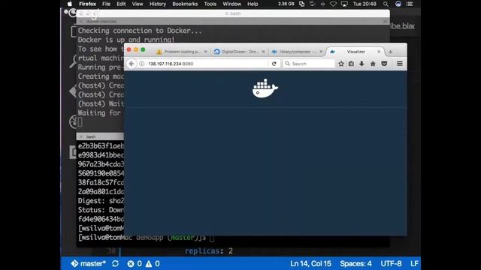
Task: Close the library/composer tab
Action: [321, 52]
